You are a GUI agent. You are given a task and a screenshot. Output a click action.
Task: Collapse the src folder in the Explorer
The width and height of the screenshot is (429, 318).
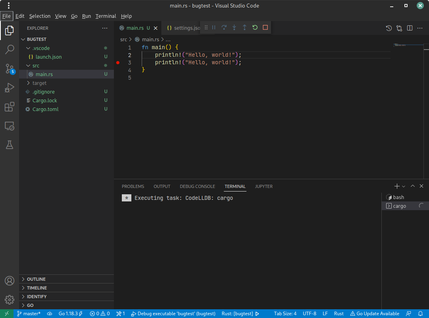point(37,65)
